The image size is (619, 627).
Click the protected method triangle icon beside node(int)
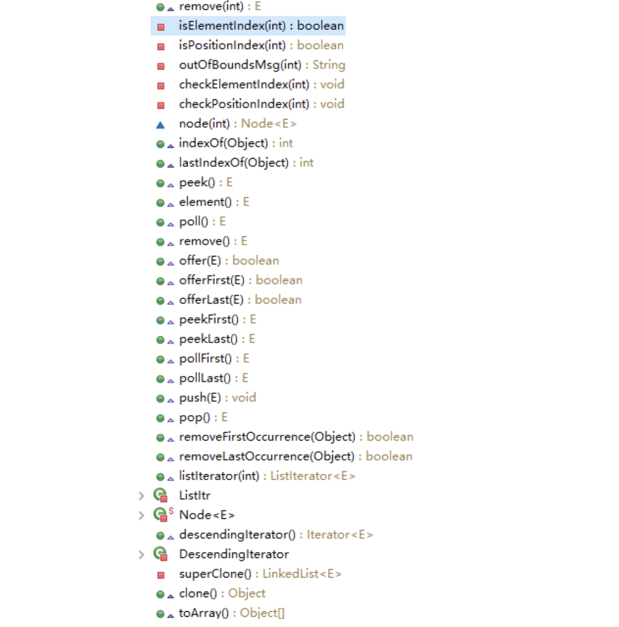(161, 124)
